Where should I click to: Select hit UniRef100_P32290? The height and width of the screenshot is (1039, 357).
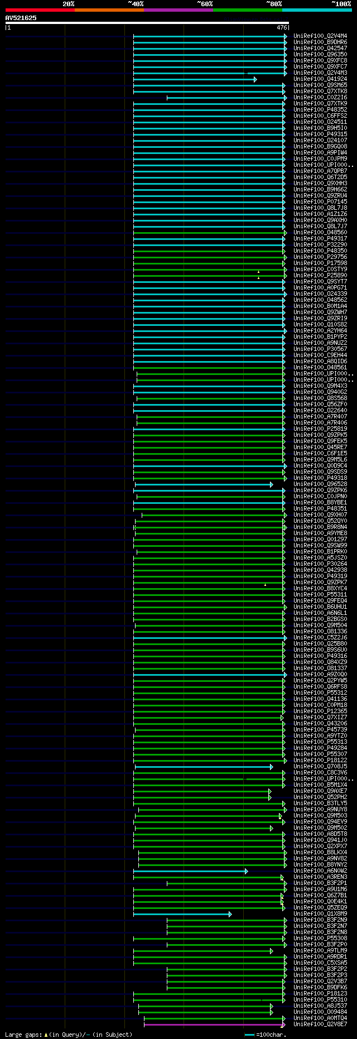click(320, 245)
